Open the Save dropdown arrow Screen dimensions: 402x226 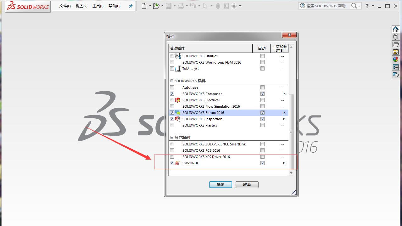pyautogui.click(x=175, y=6)
